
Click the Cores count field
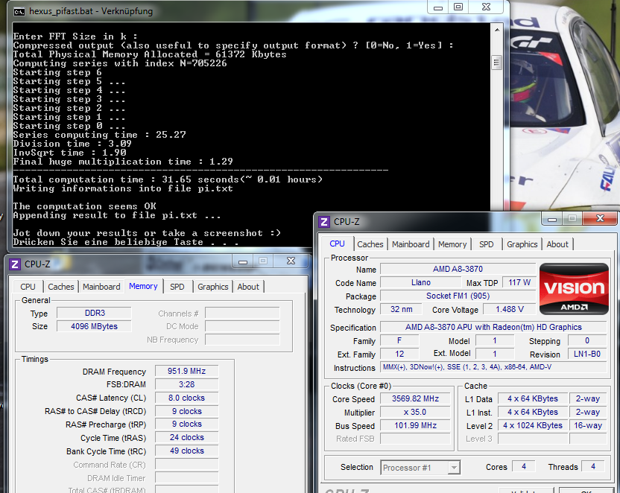[x=524, y=466]
